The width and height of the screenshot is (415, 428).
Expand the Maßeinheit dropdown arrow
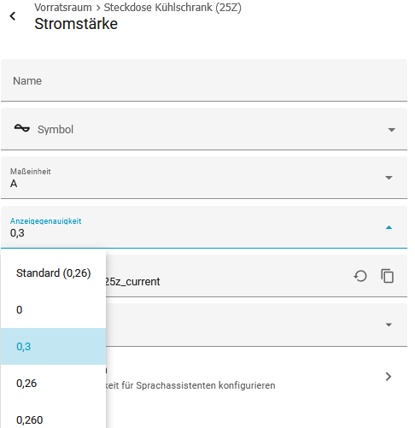coord(389,178)
